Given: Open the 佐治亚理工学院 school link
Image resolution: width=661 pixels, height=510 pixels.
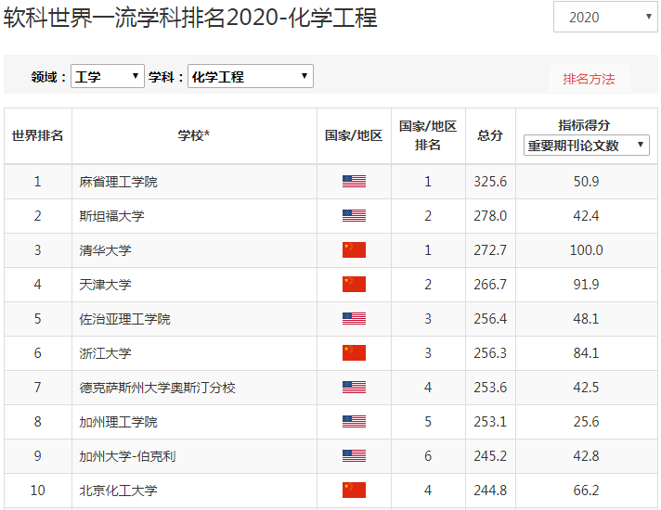Looking at the screenshot, I should [x=124, y=319].
